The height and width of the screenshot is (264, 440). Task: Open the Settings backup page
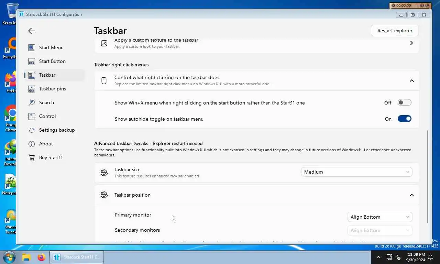click(54, 130)
